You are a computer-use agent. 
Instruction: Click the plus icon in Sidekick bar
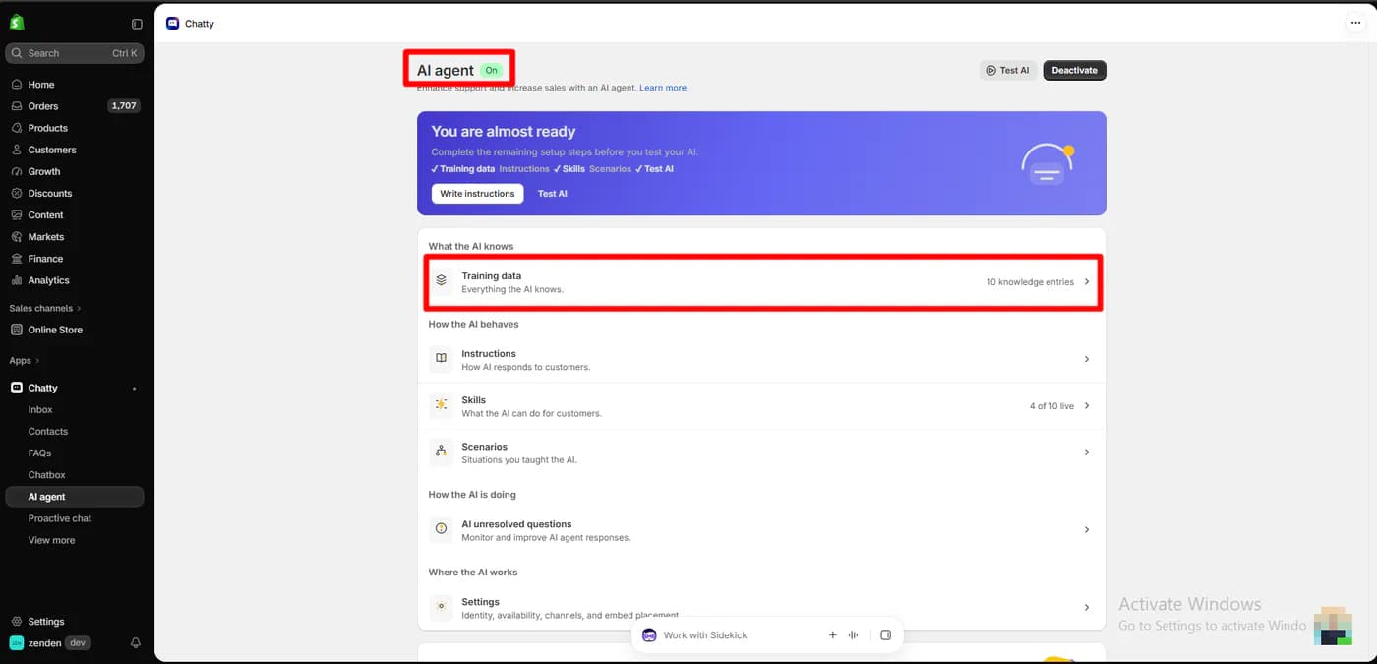point(832,635)
